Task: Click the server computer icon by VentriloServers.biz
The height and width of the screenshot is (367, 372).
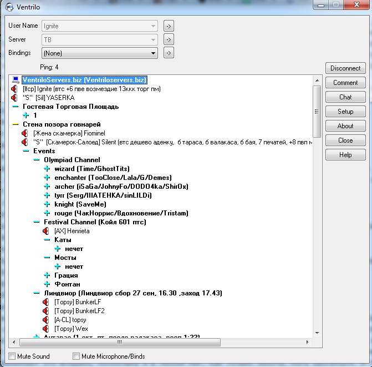Action: pos(16,80)
